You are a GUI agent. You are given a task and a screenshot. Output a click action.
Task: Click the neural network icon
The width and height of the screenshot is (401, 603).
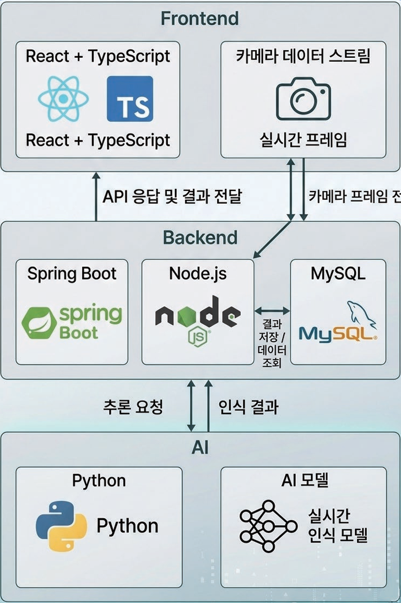tap(268, 526)
